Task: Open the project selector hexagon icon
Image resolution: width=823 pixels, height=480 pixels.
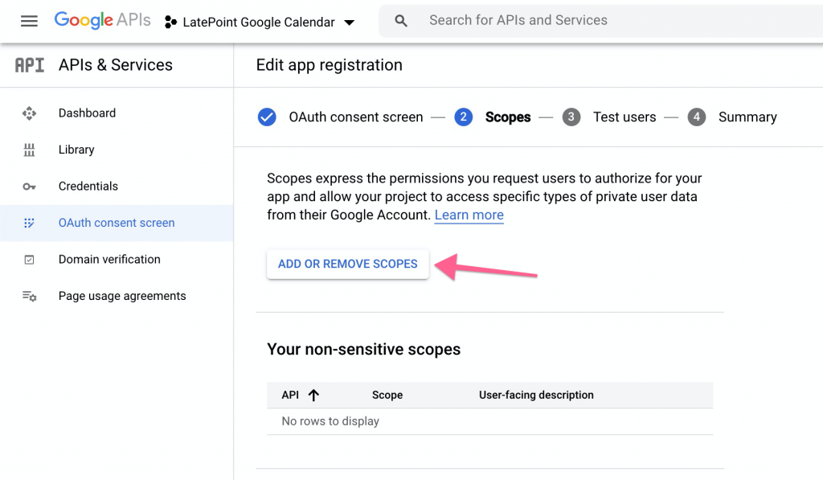Action: click(170, 22)
